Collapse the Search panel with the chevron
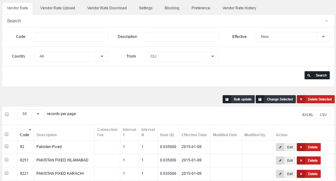Image resolution: width=336 pixels, height=181 pixels. click(326, 21)
